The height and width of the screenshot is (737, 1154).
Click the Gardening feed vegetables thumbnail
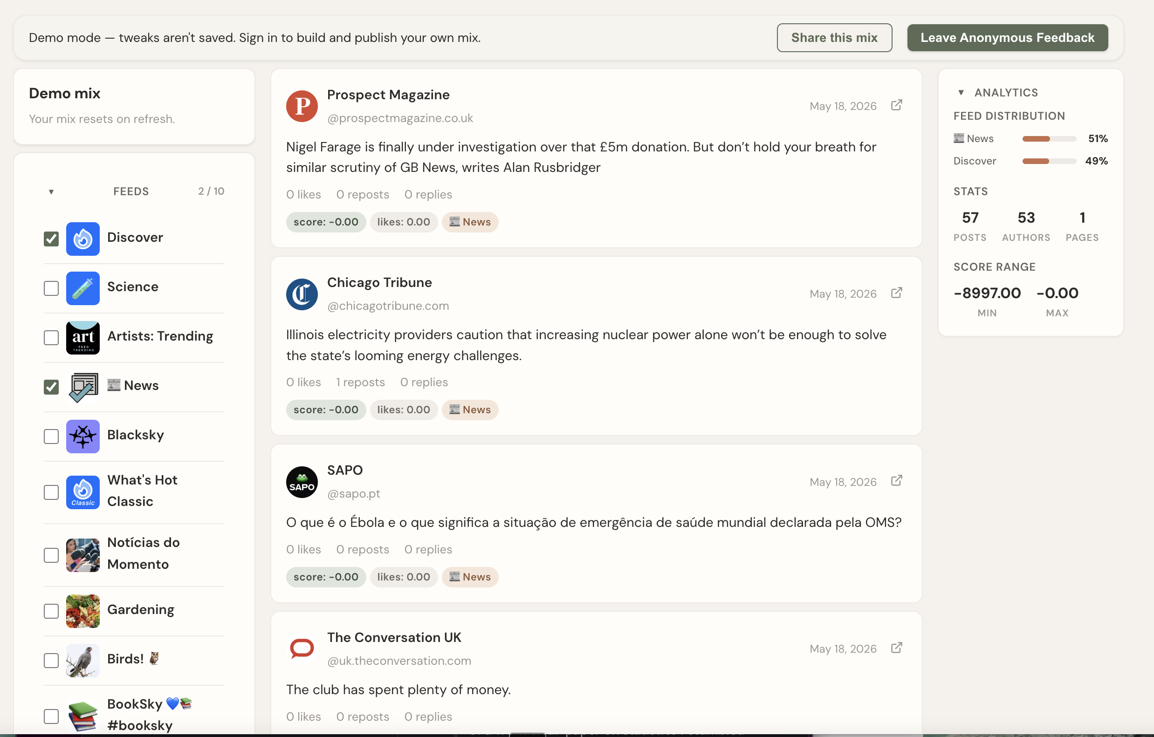click(83, 611)
